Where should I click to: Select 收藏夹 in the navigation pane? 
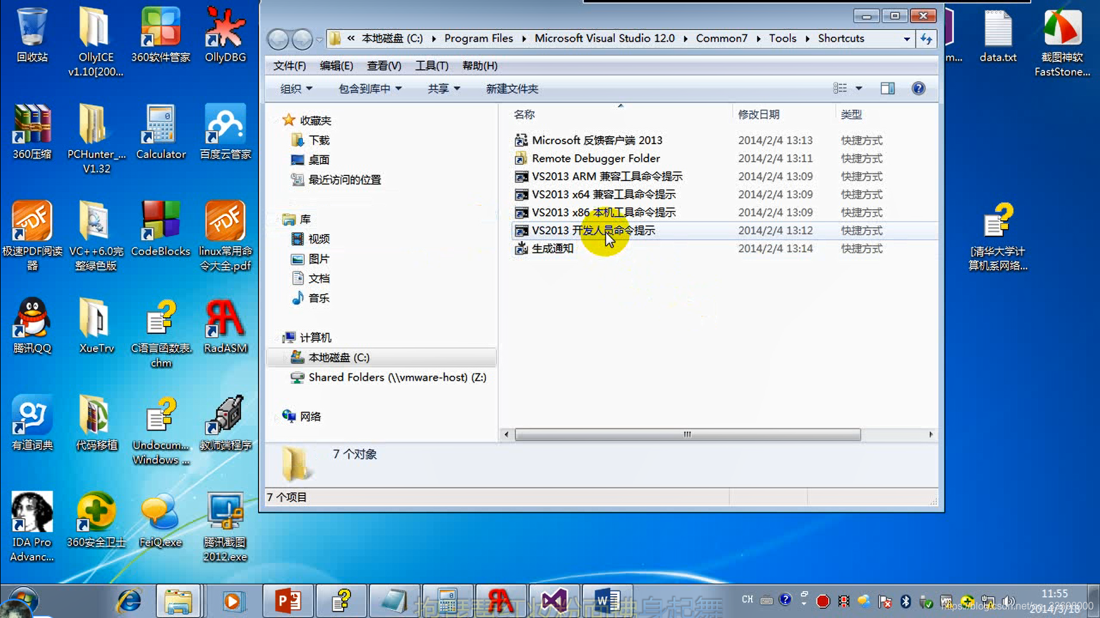[315, 120]
